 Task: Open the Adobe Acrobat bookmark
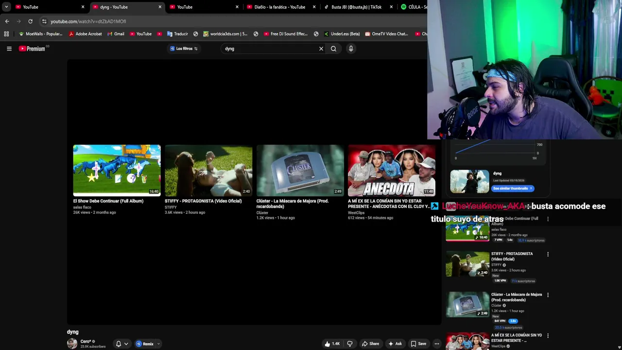(85, 34)
